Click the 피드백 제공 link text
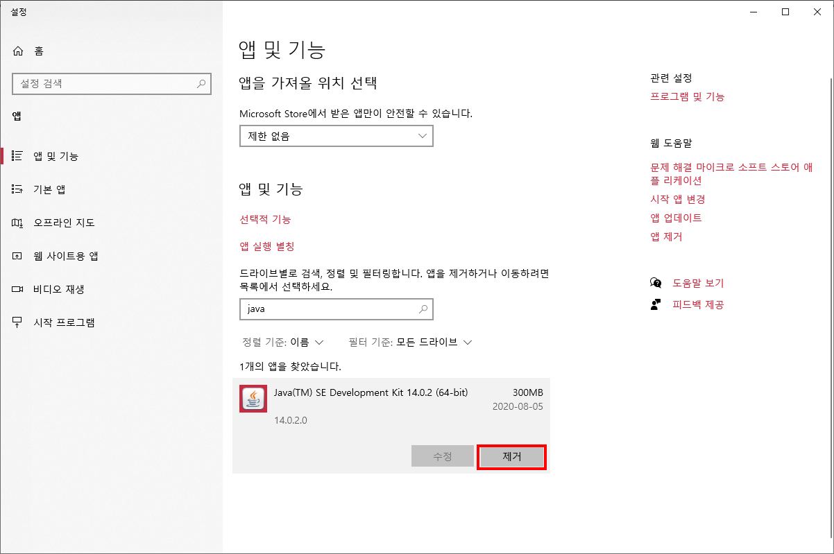This screenshot has height=554, width=834. point(698,304)
